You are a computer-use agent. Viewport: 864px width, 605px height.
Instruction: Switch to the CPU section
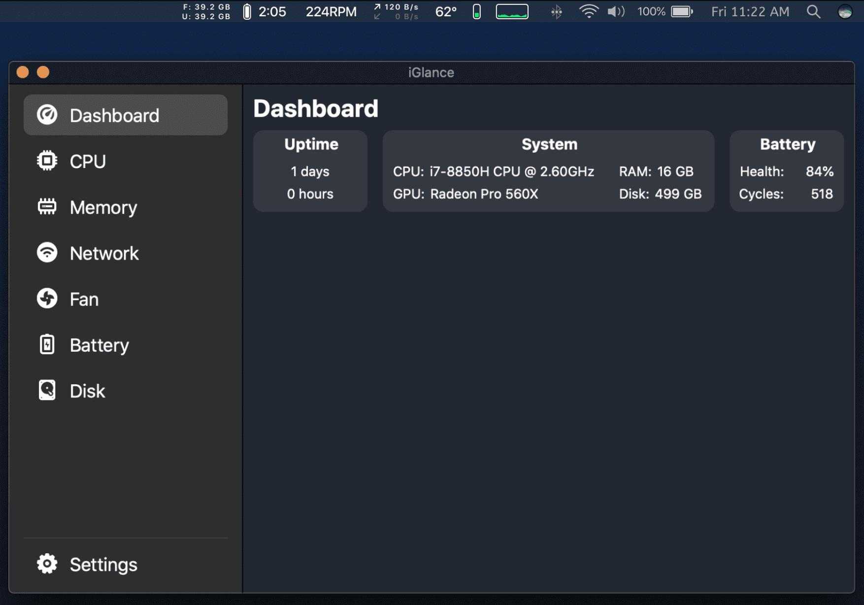tap(126, 161)
